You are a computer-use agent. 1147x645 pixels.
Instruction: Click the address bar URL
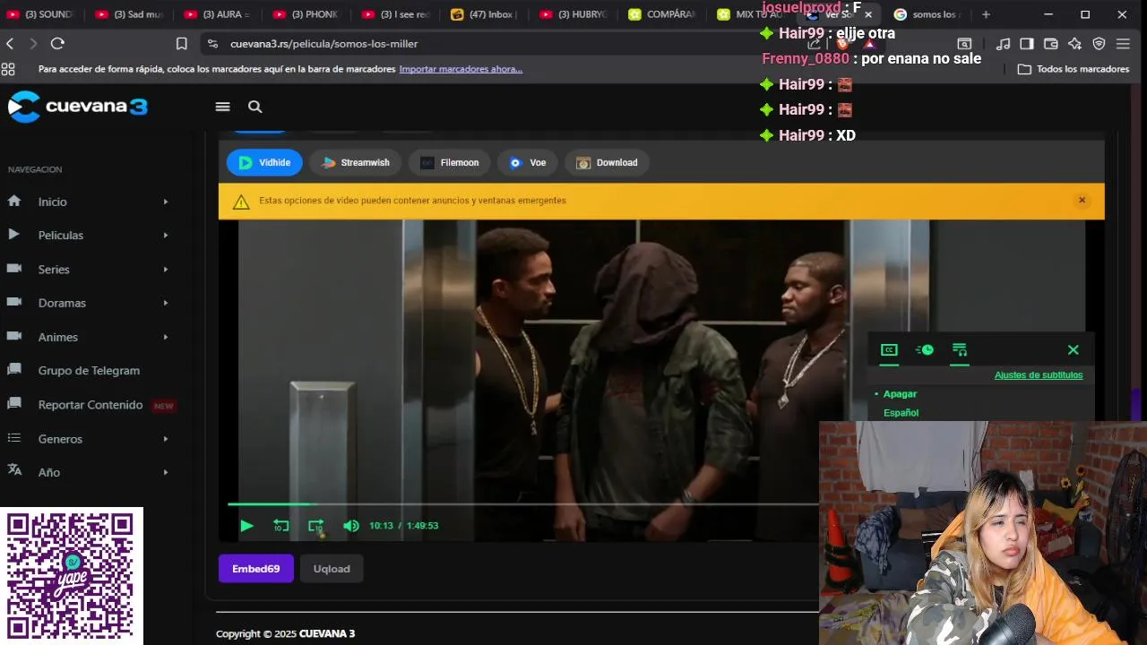(x=323, y=44)
